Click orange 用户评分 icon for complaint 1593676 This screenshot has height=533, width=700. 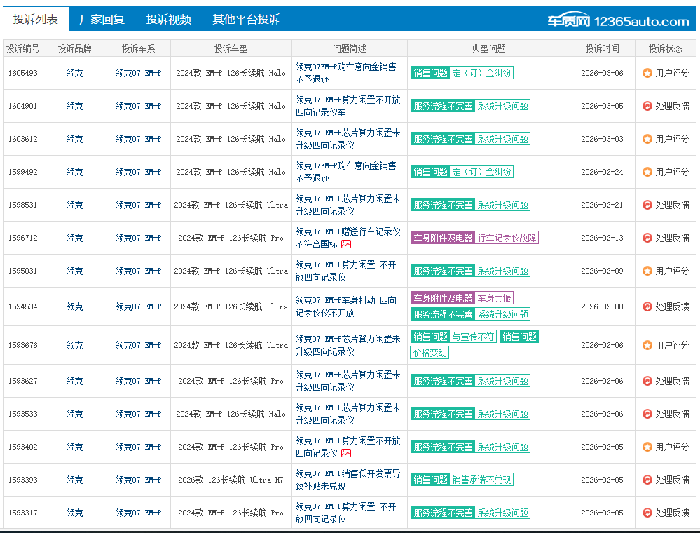tap(647, 345)
